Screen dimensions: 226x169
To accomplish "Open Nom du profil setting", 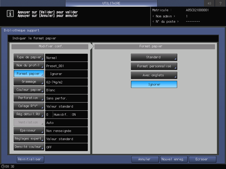I will pyautogui.click(x=29, y=65).
